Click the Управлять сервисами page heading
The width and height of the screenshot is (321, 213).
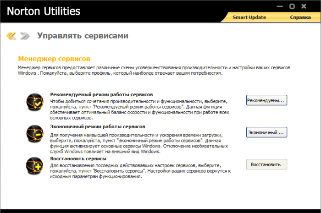[83, 35]
